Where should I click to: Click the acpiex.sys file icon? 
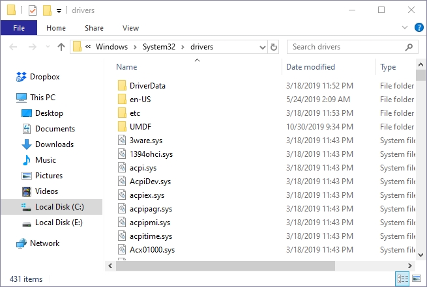pyautogui.click(x=122, y=195)
